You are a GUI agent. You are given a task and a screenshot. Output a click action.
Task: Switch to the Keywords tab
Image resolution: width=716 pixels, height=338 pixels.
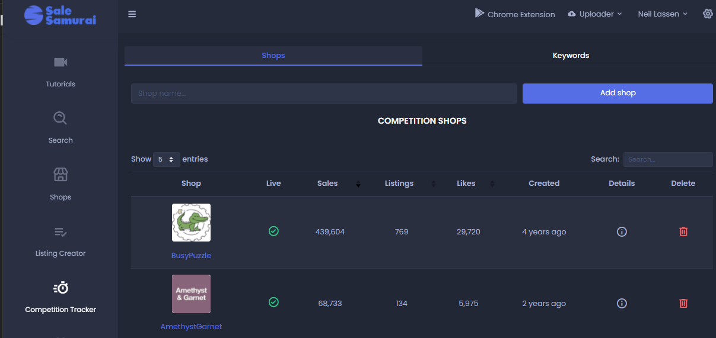point(571,56)
